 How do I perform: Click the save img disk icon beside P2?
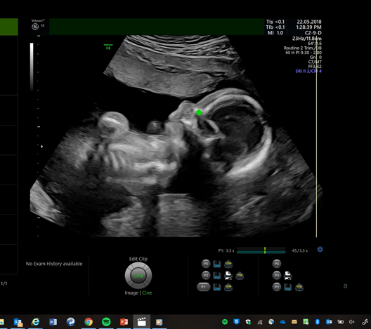click(x=287, y=287)
